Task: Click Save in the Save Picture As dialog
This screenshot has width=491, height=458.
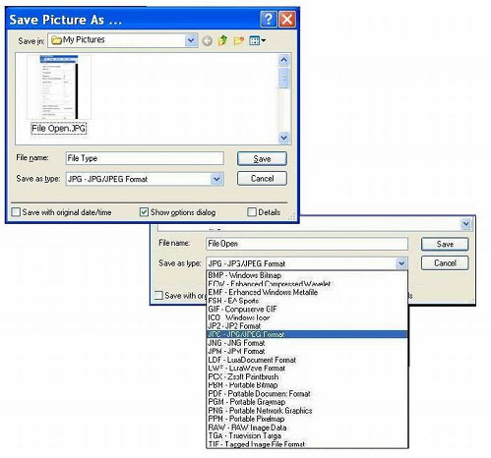Action: [262, 159]
